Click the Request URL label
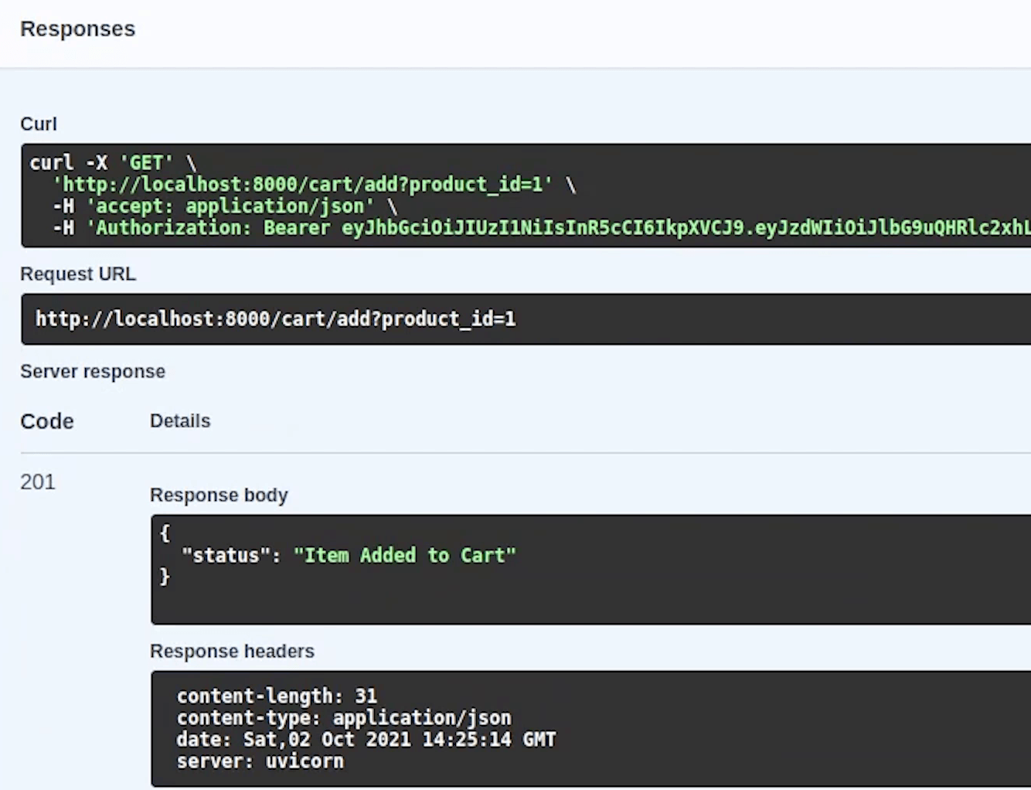Viewport: 1031px width, 790px height. [x=78, y=274]
